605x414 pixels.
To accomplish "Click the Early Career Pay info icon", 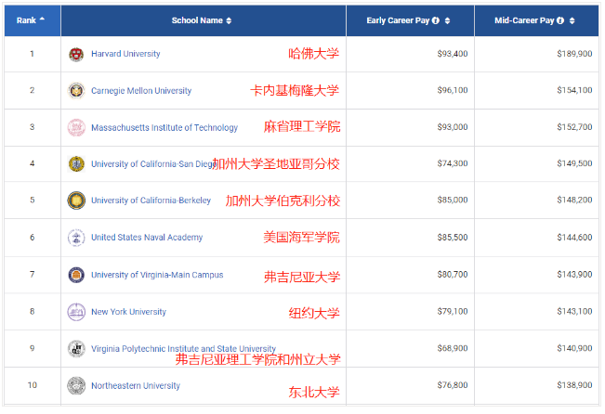I will (x=436, y=20).
